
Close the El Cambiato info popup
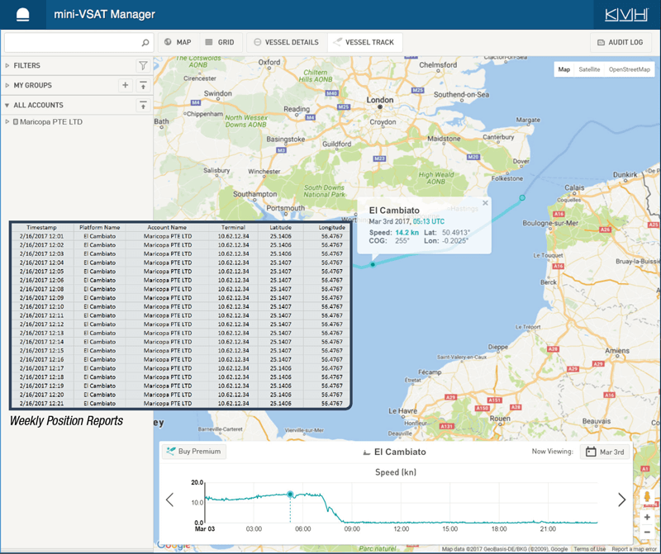[x=485, y=203]
